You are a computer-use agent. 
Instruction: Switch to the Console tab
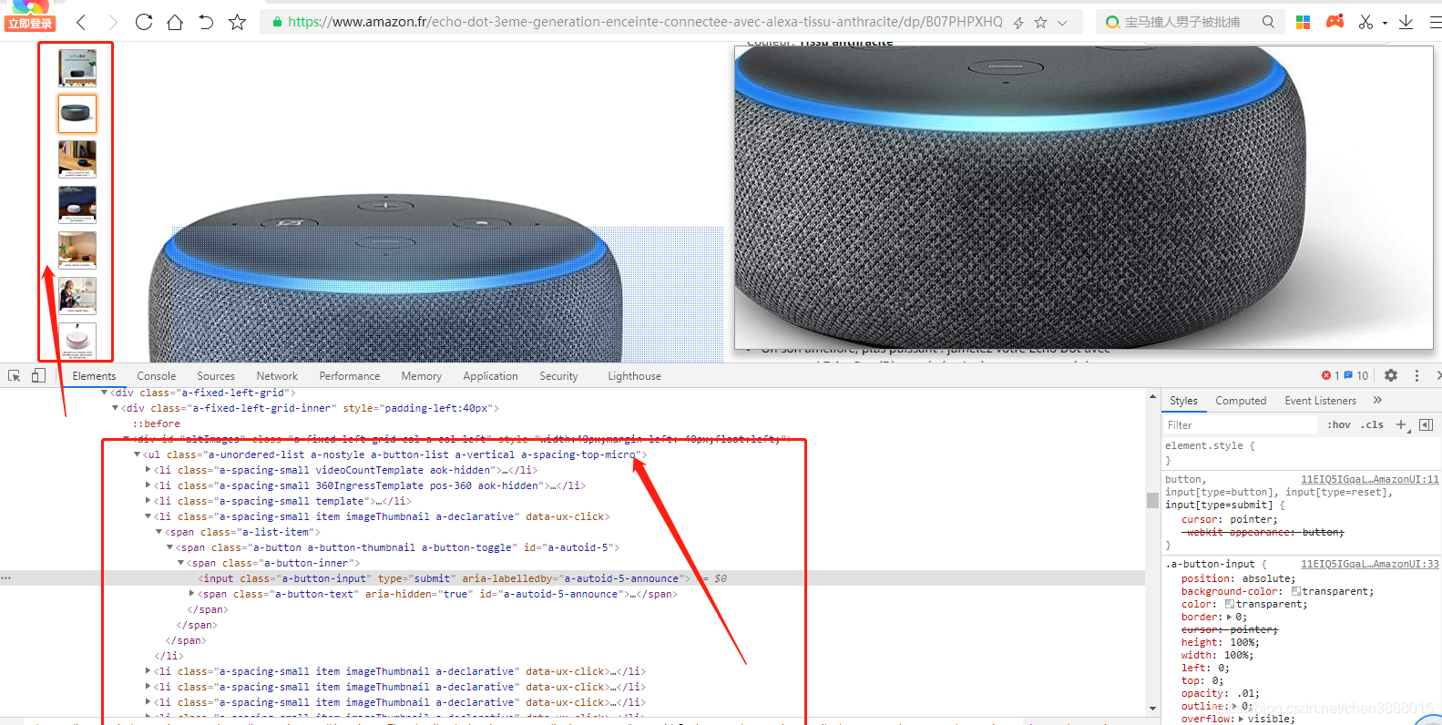pyautogui.click(x=157, y=376)
